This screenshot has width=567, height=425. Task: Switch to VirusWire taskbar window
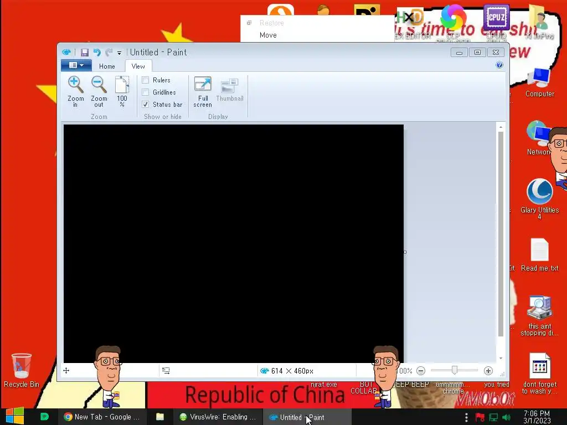click(218, 417)
